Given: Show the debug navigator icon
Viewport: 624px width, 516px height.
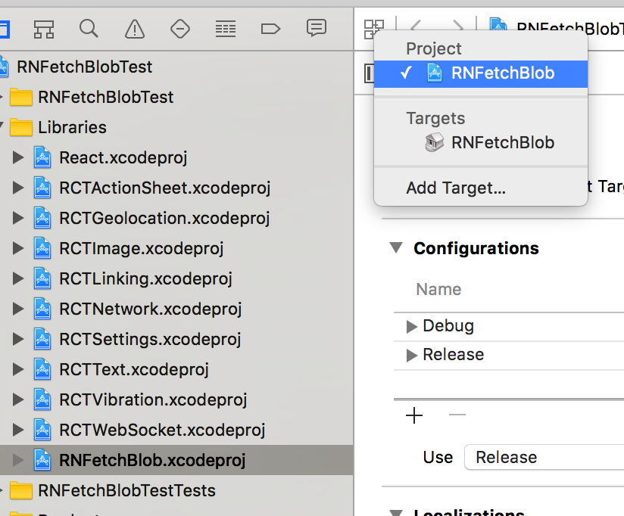Looking at the screenshot, I should click(225, 29).
